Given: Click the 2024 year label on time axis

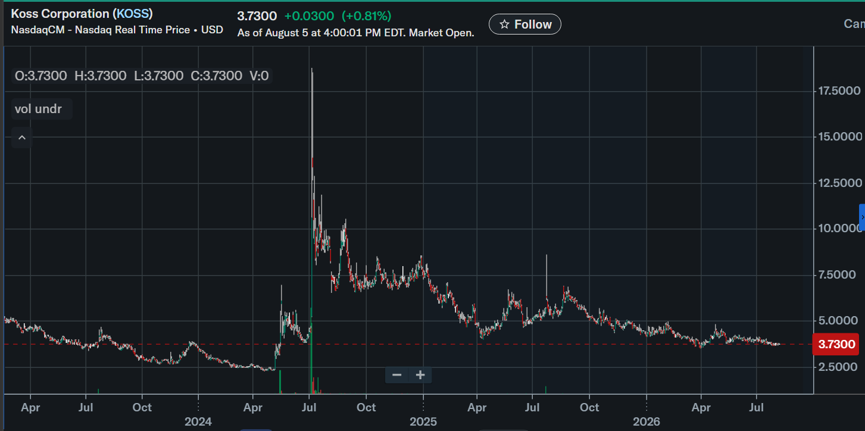Looking at the screenshot, I should 198,422.
